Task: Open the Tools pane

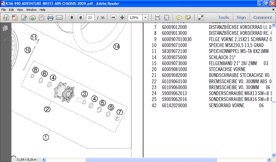Action: [x=223, y=18]
